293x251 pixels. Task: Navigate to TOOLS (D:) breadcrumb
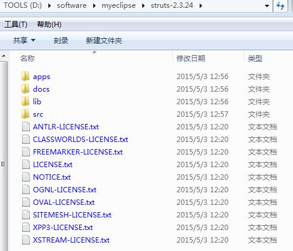(23, 5)
